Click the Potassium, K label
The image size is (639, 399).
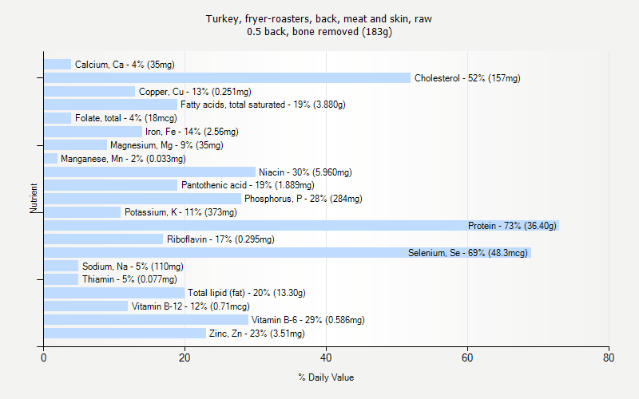coord(181,212)
